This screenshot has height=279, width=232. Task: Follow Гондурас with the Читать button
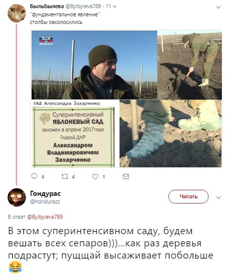[x=188, y=196]
